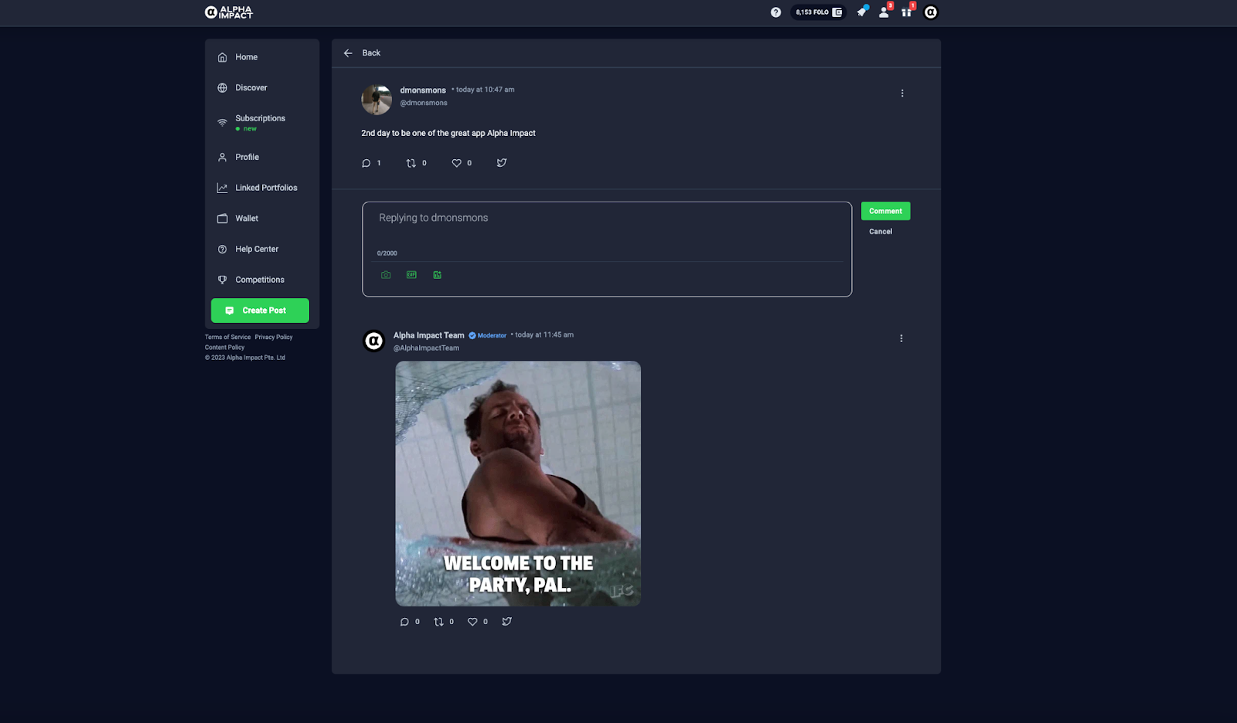Open Alpha Impact Team avatar
Image resolution: width=1237 pixels, height=723 pixels.
[x=374, y=341]
